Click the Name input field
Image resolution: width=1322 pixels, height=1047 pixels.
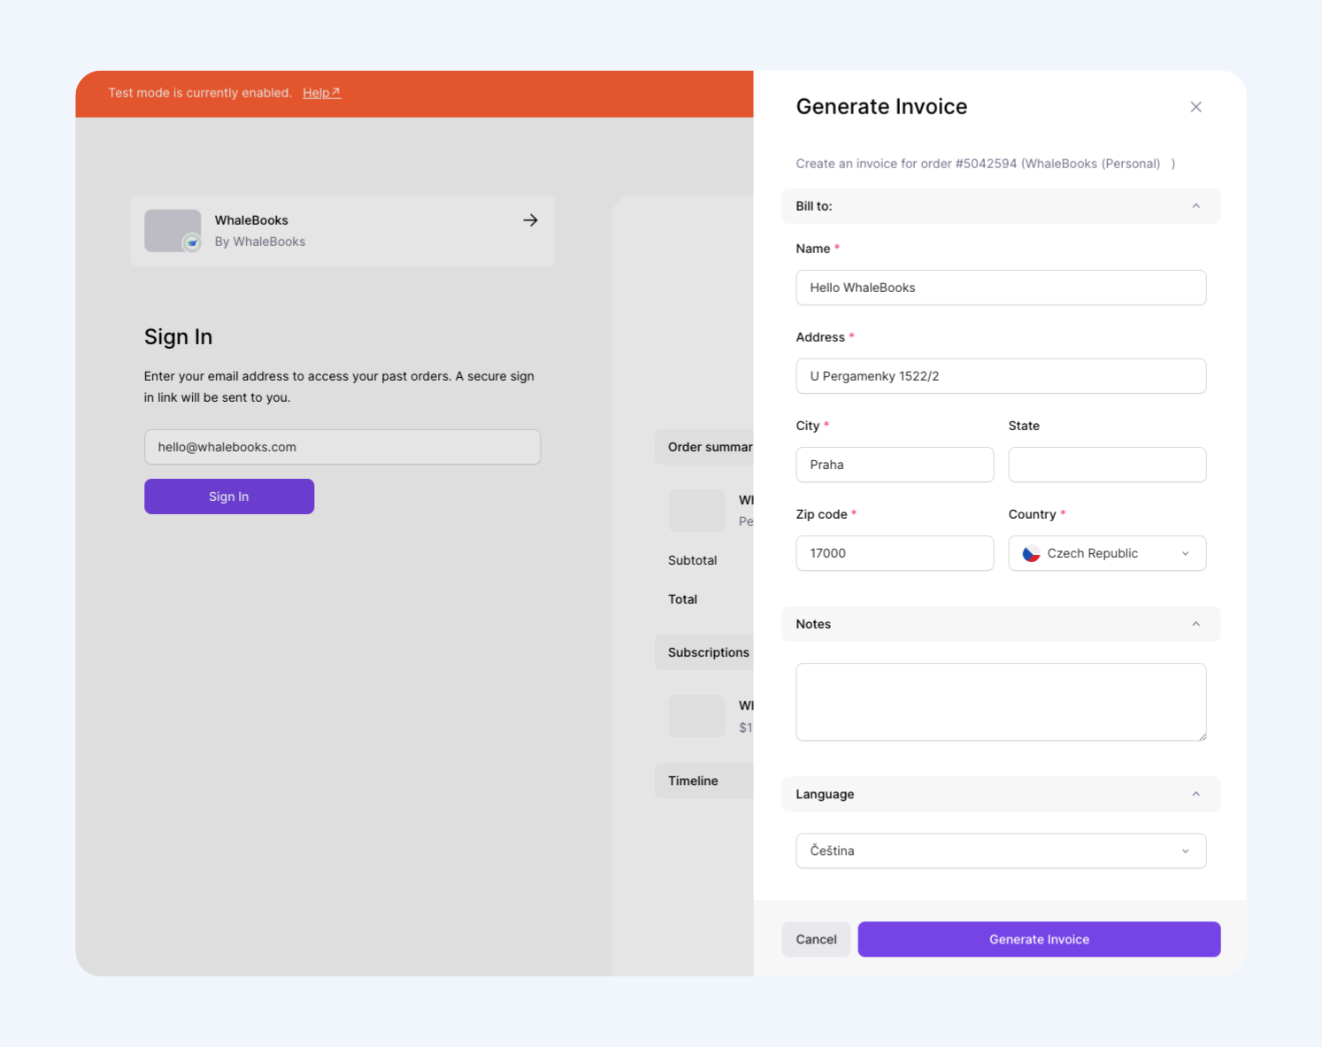[x=1001, y=288]
